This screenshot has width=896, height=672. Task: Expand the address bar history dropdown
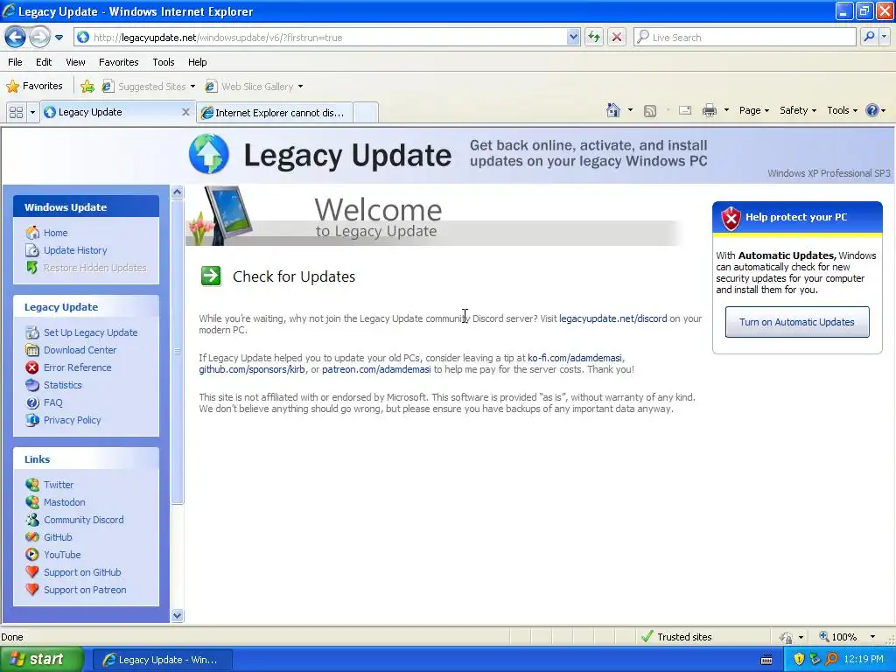(x=573, y=38)
